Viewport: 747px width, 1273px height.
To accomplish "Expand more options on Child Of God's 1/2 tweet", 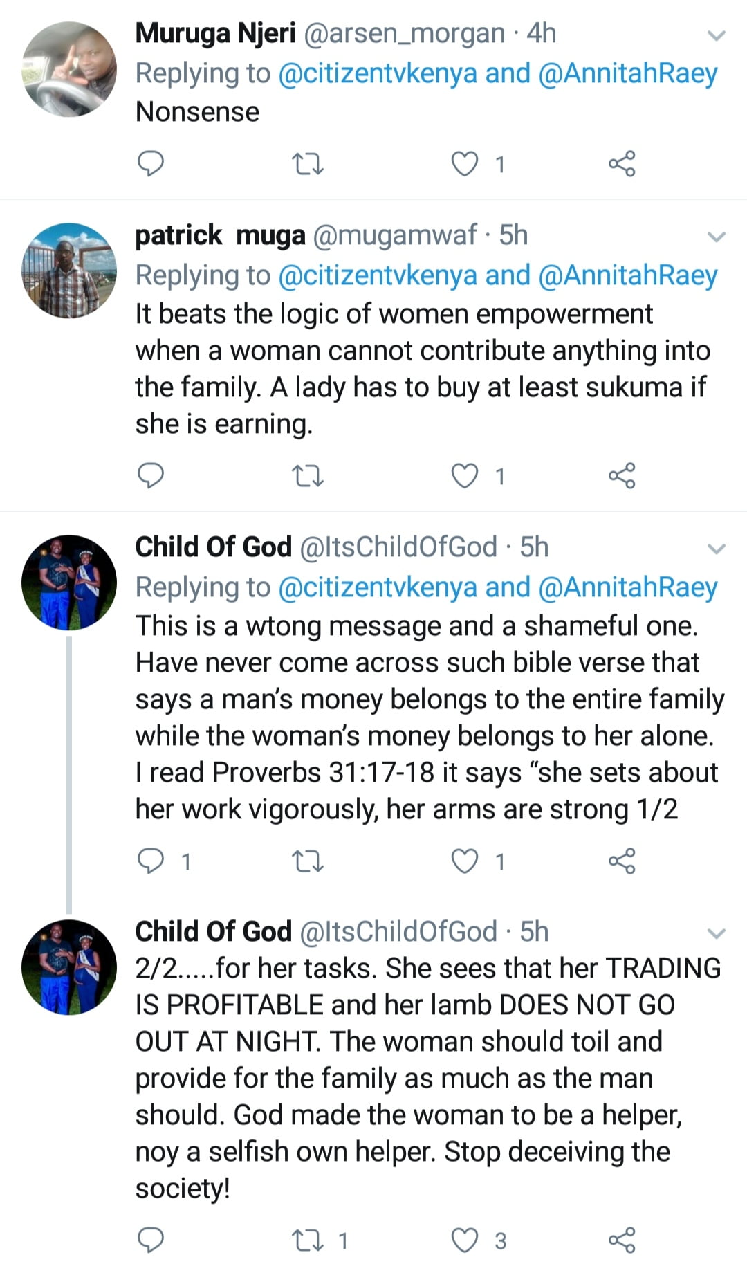I will [717, 549].
